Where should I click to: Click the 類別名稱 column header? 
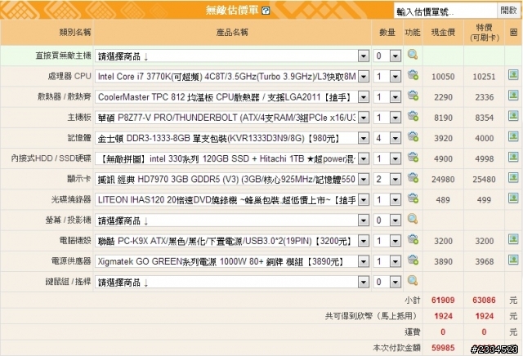(75, 33)
